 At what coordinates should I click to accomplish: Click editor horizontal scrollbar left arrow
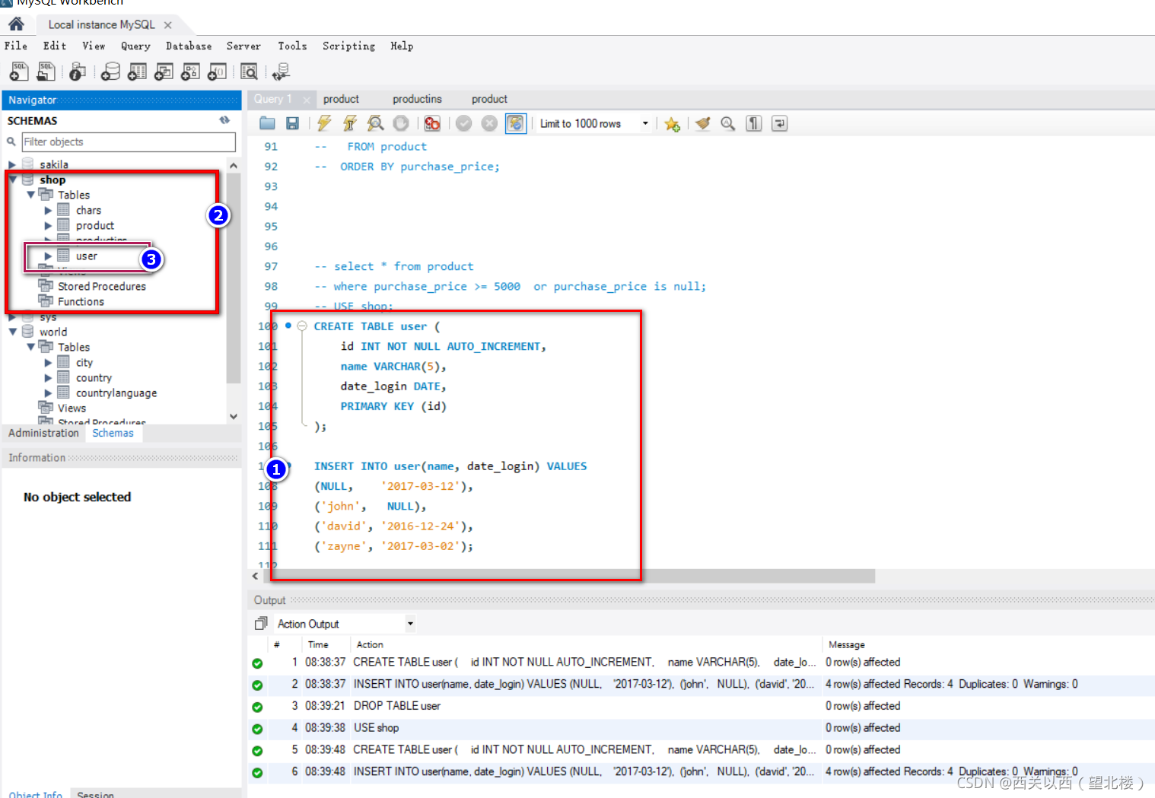click(256, 576)
